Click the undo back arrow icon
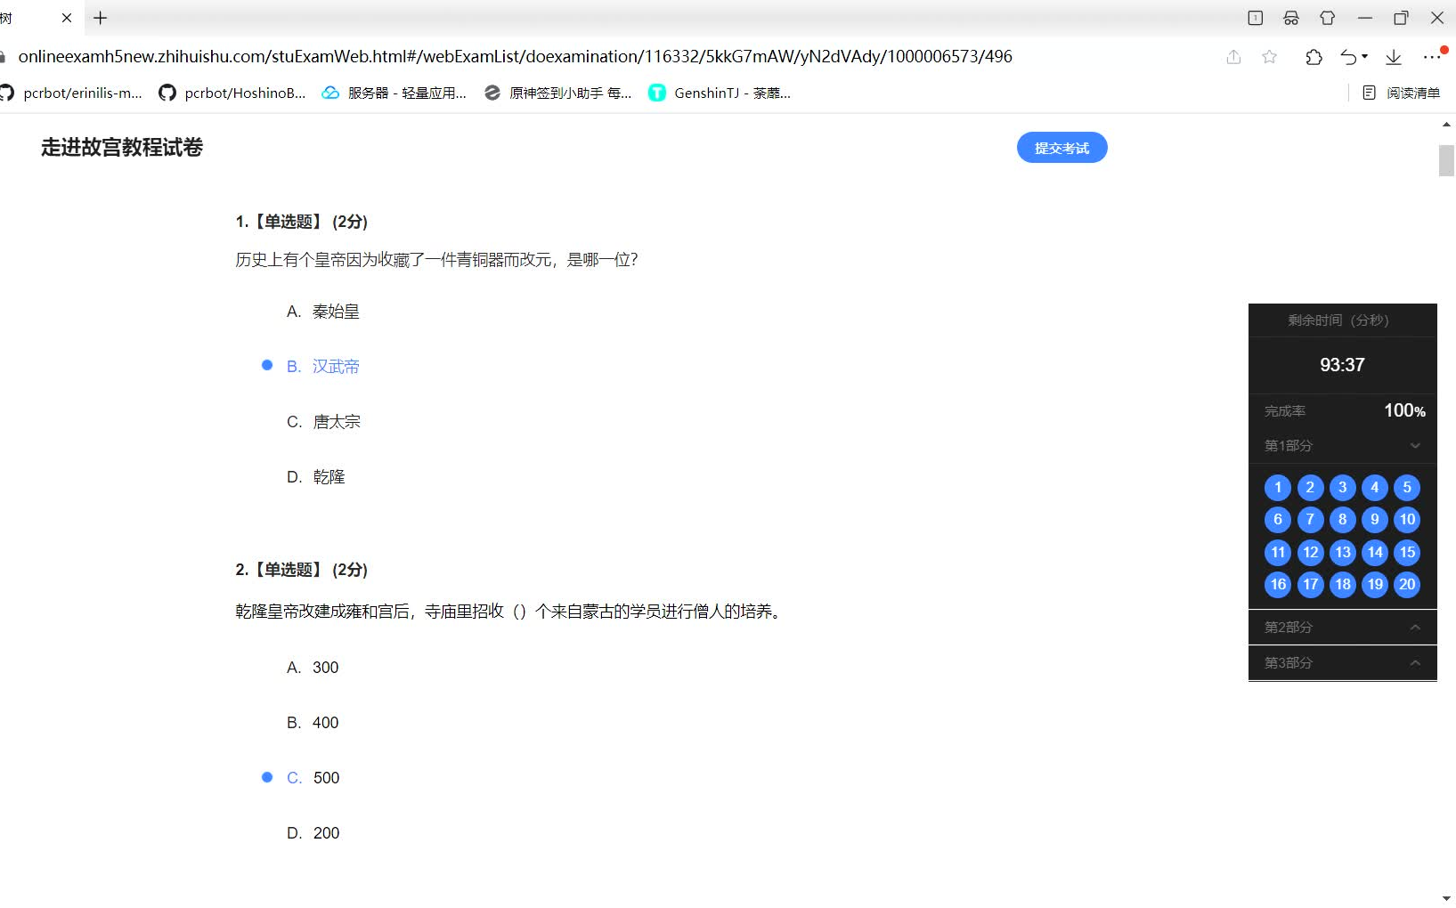The width and height of the screenshot is (1456, 908). point(1348,57)
